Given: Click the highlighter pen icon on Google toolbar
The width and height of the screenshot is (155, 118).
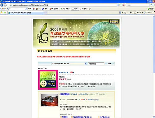Looking at the screenshot, I should (90, 9).
